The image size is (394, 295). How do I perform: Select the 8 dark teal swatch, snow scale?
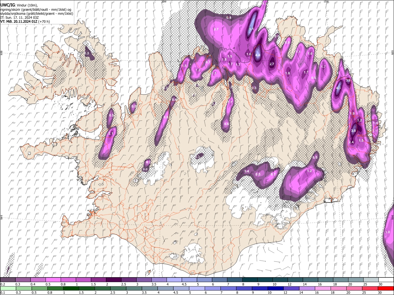250,280
